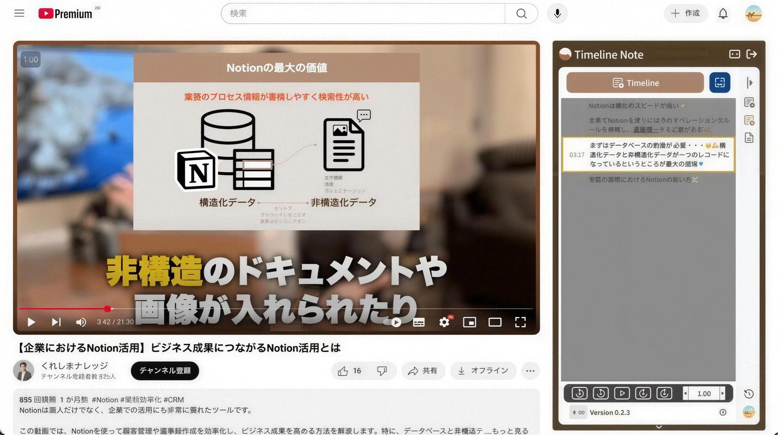Click the first grey note-add icon in the Timeline Note sidebar
The image size is (778, 435).
[749, 102]
